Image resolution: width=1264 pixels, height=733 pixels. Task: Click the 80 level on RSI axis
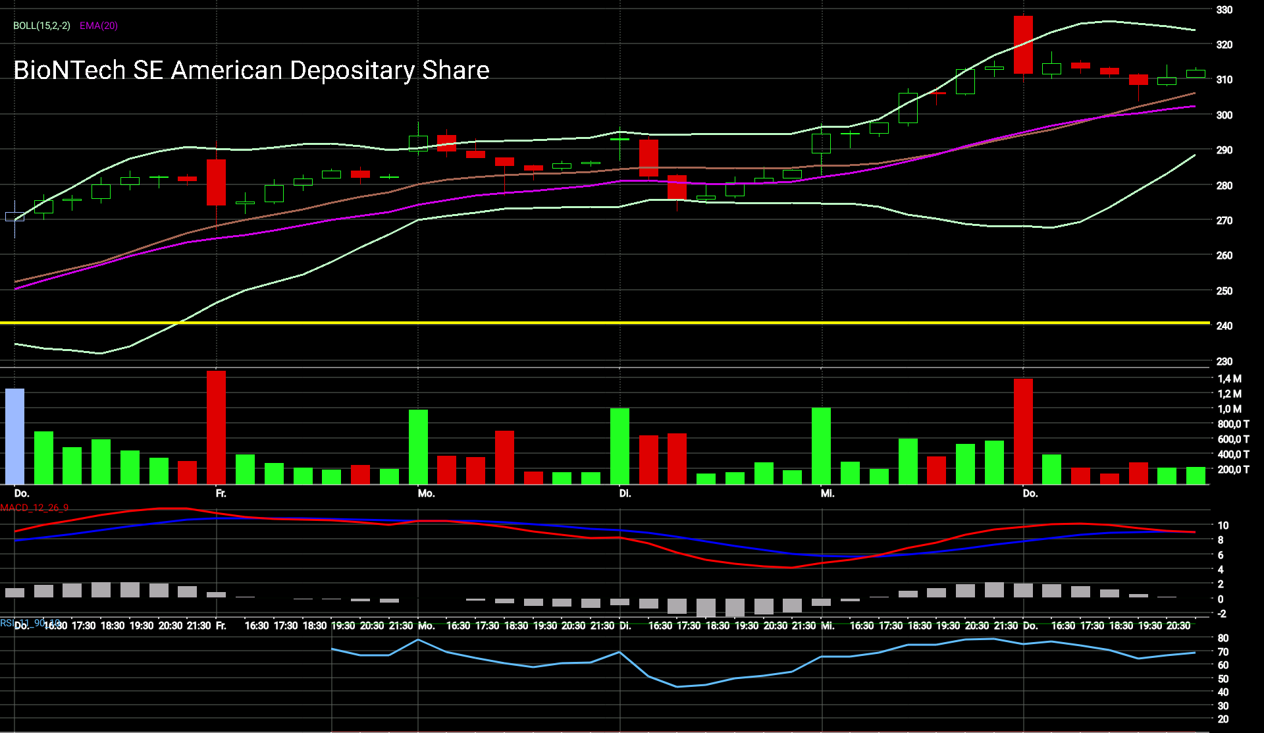(1223, 638)
